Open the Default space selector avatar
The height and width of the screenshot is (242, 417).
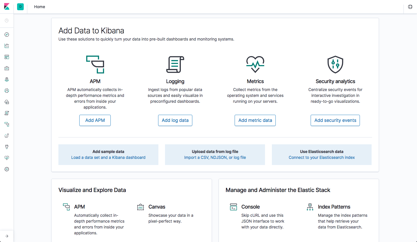[20, 7]
